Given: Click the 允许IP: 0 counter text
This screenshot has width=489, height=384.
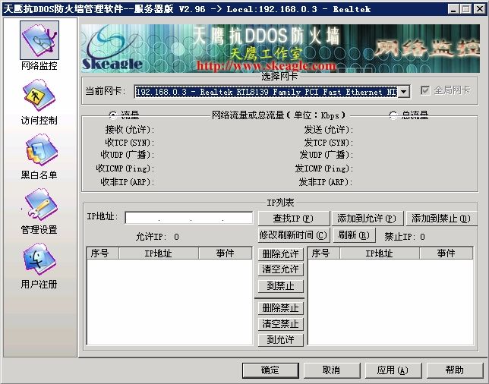Looking at the screenshot, I should (x=157, y=237).
